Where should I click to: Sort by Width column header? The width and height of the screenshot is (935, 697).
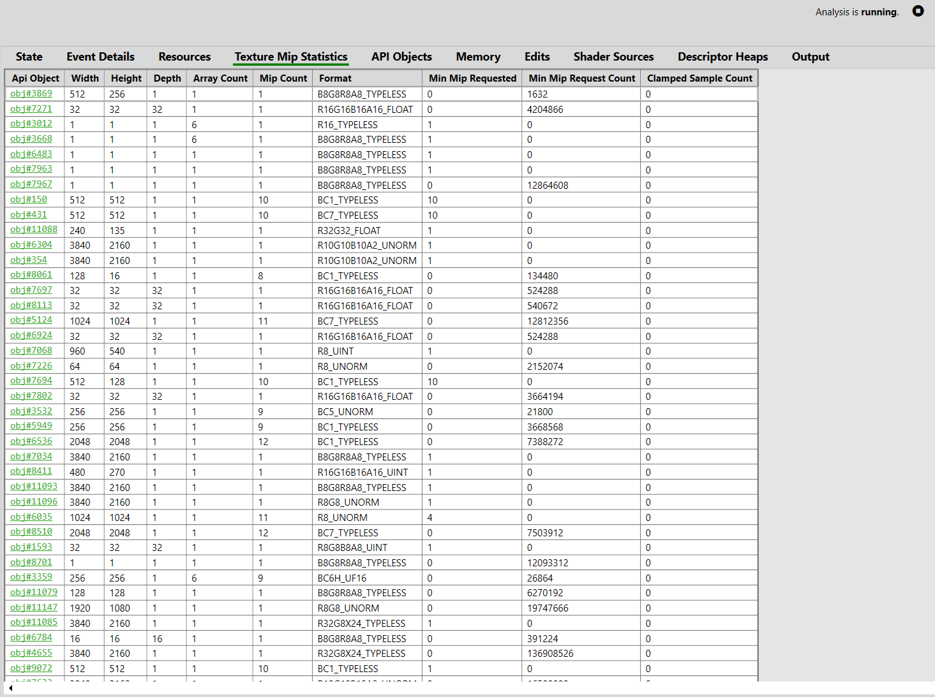85,78
